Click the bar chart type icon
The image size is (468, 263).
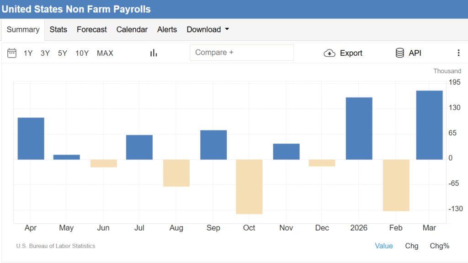click(154, 53)
